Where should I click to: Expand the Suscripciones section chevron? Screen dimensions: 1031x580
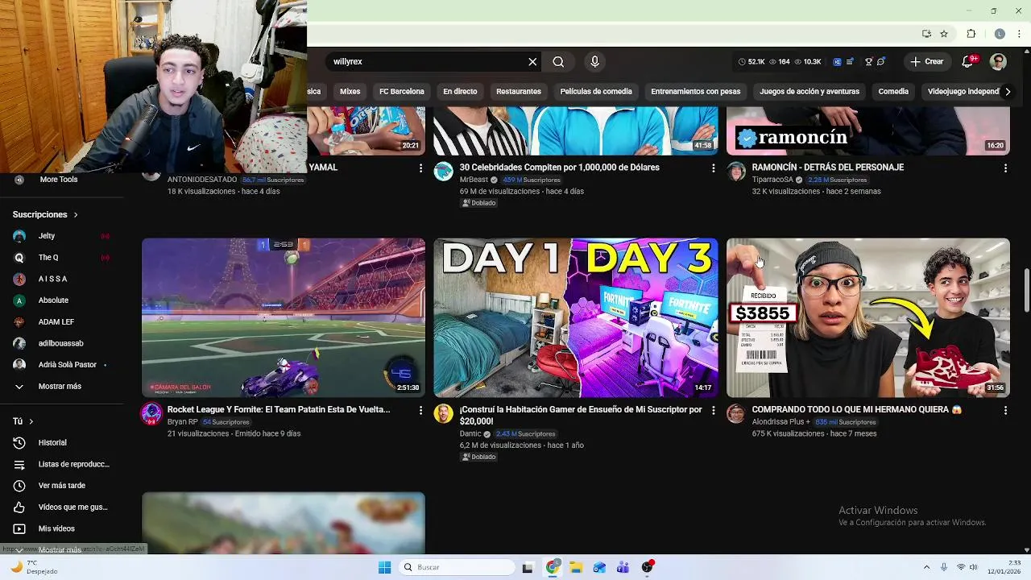pos(76,215)
